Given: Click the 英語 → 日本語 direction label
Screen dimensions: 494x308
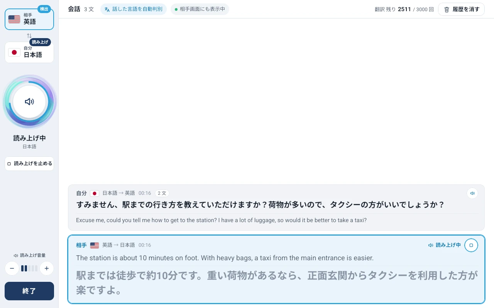Looking at the screenshot, I should (118, 245).
